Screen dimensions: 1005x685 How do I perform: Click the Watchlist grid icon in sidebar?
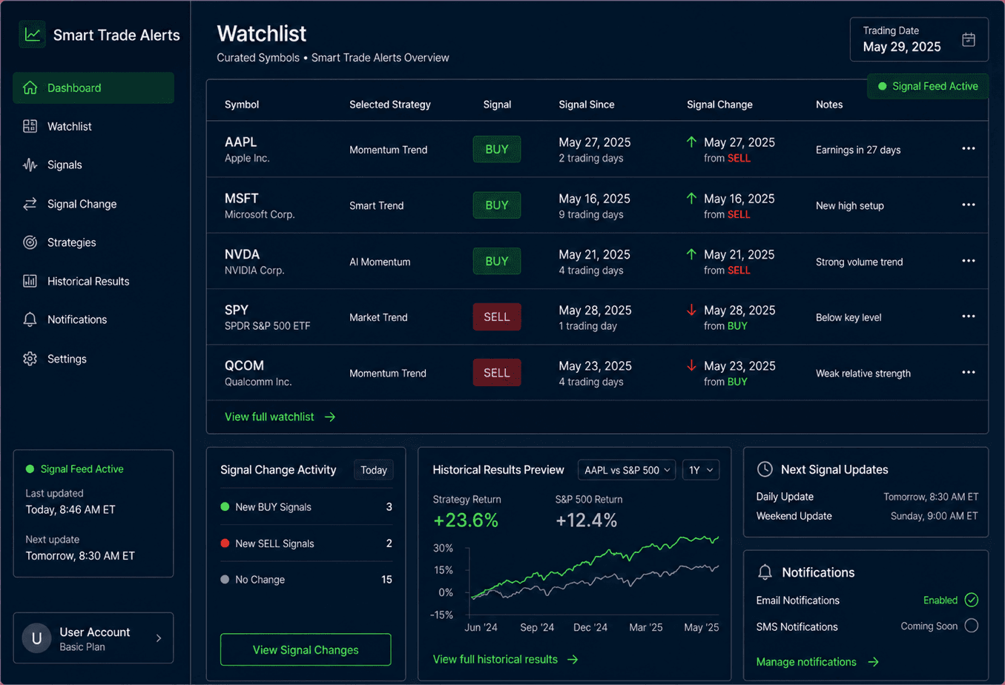(30, 126)
